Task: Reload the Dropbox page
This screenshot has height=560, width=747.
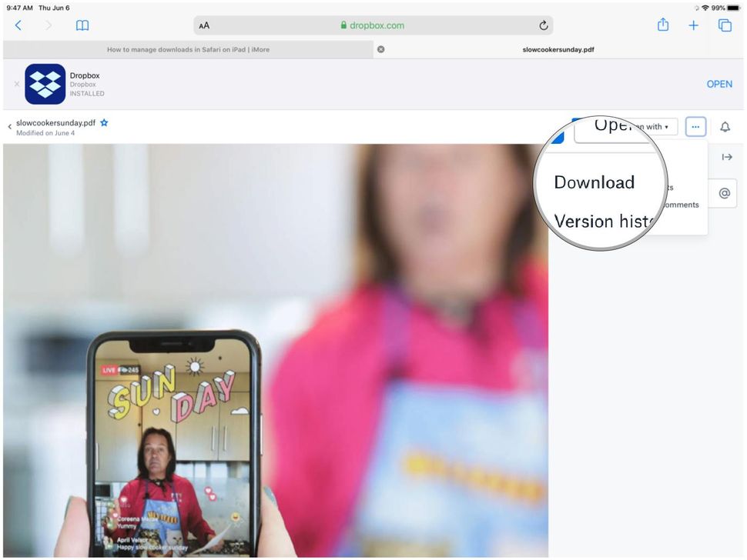Action: pyautogui.click(x=543, y=25)
